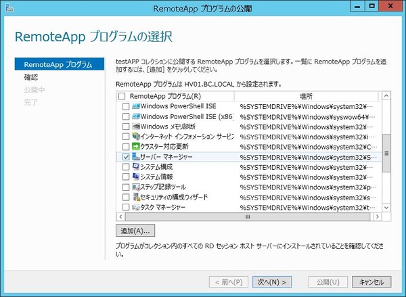Select the システム構成 row text
This screenshot has height=297, width=406.
click(156, 167)
